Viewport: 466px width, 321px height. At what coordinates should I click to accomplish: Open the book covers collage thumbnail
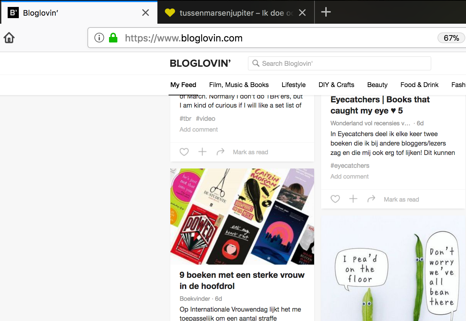(x=242, y=217)
